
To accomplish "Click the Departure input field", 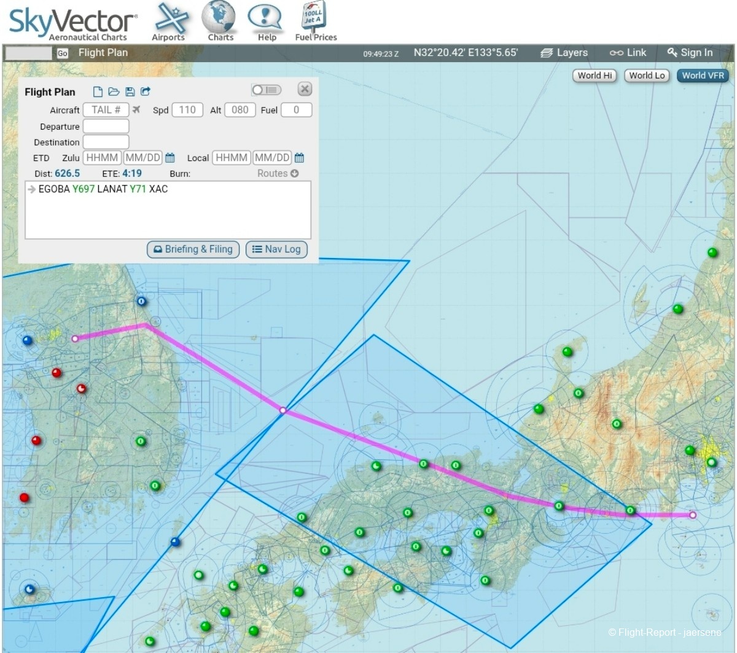I will tap(106, 127).
